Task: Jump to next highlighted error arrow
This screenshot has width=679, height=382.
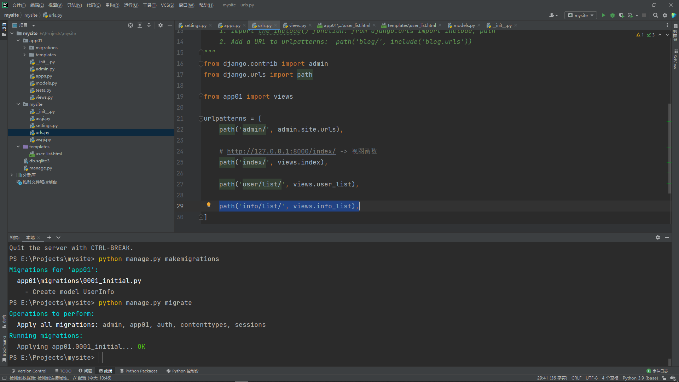Action: point(667,35)
